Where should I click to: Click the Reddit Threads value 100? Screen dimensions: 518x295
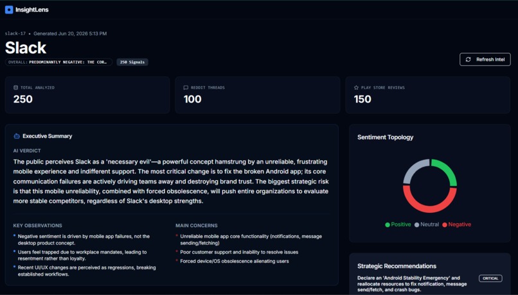pyautogui.click(x=193, y=99)
